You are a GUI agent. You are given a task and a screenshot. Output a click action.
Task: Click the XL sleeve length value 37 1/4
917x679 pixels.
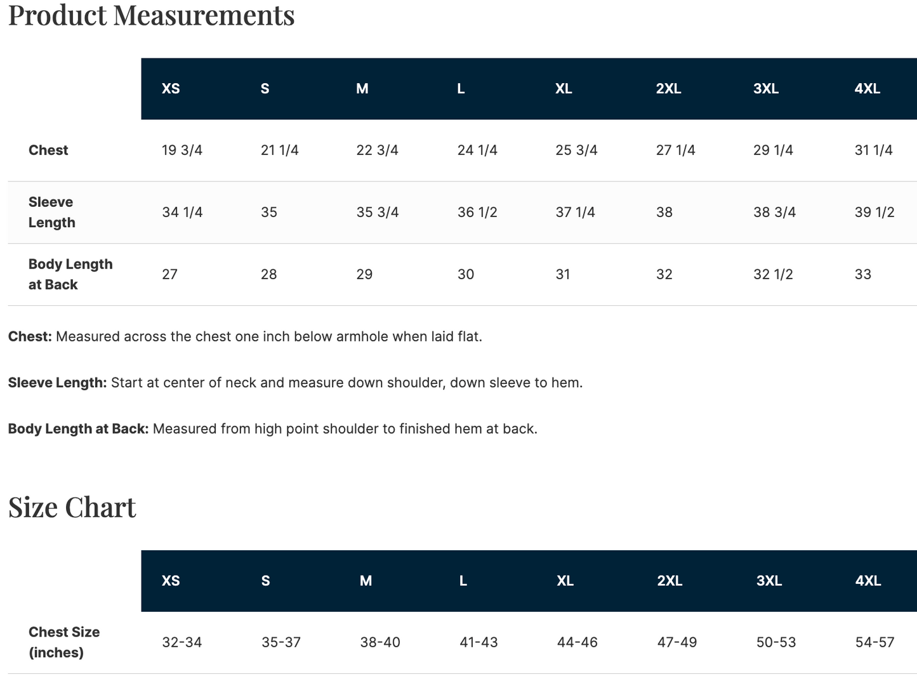click(x=575, y=212)
